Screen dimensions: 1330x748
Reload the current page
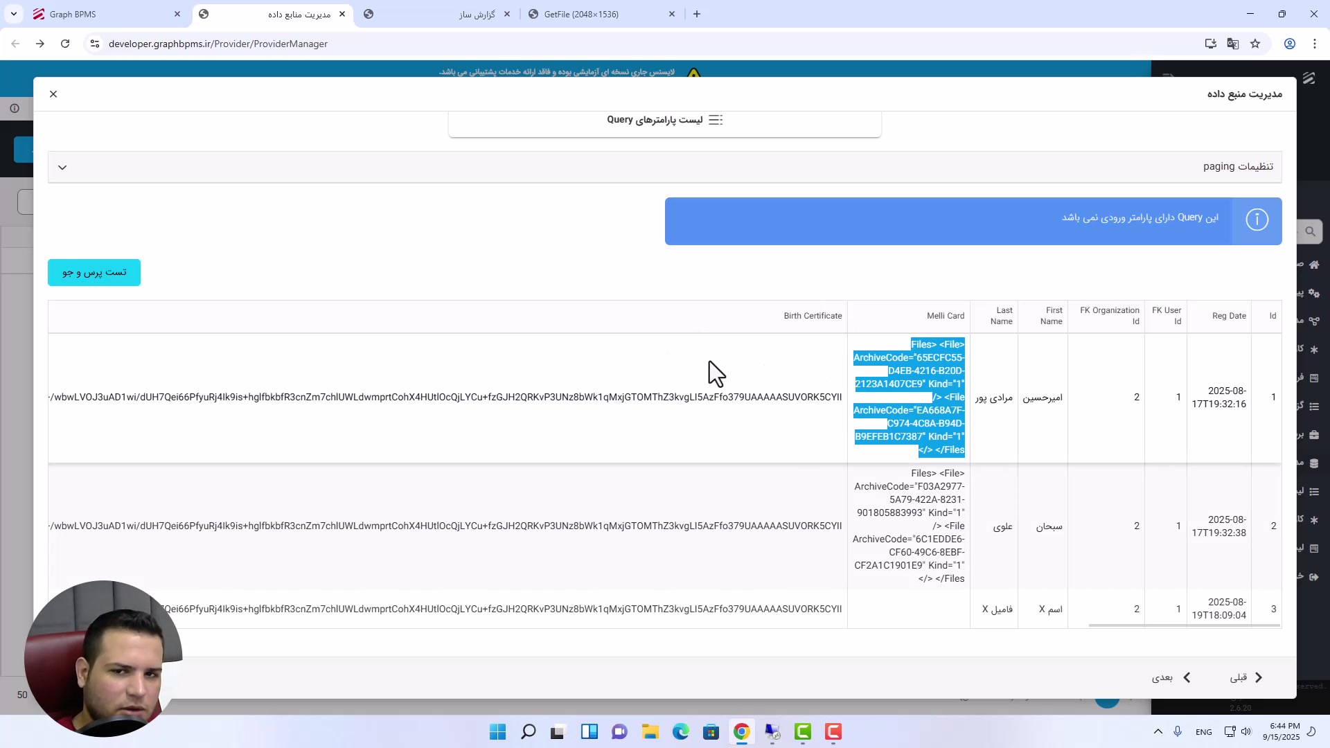tap(65, 44)
